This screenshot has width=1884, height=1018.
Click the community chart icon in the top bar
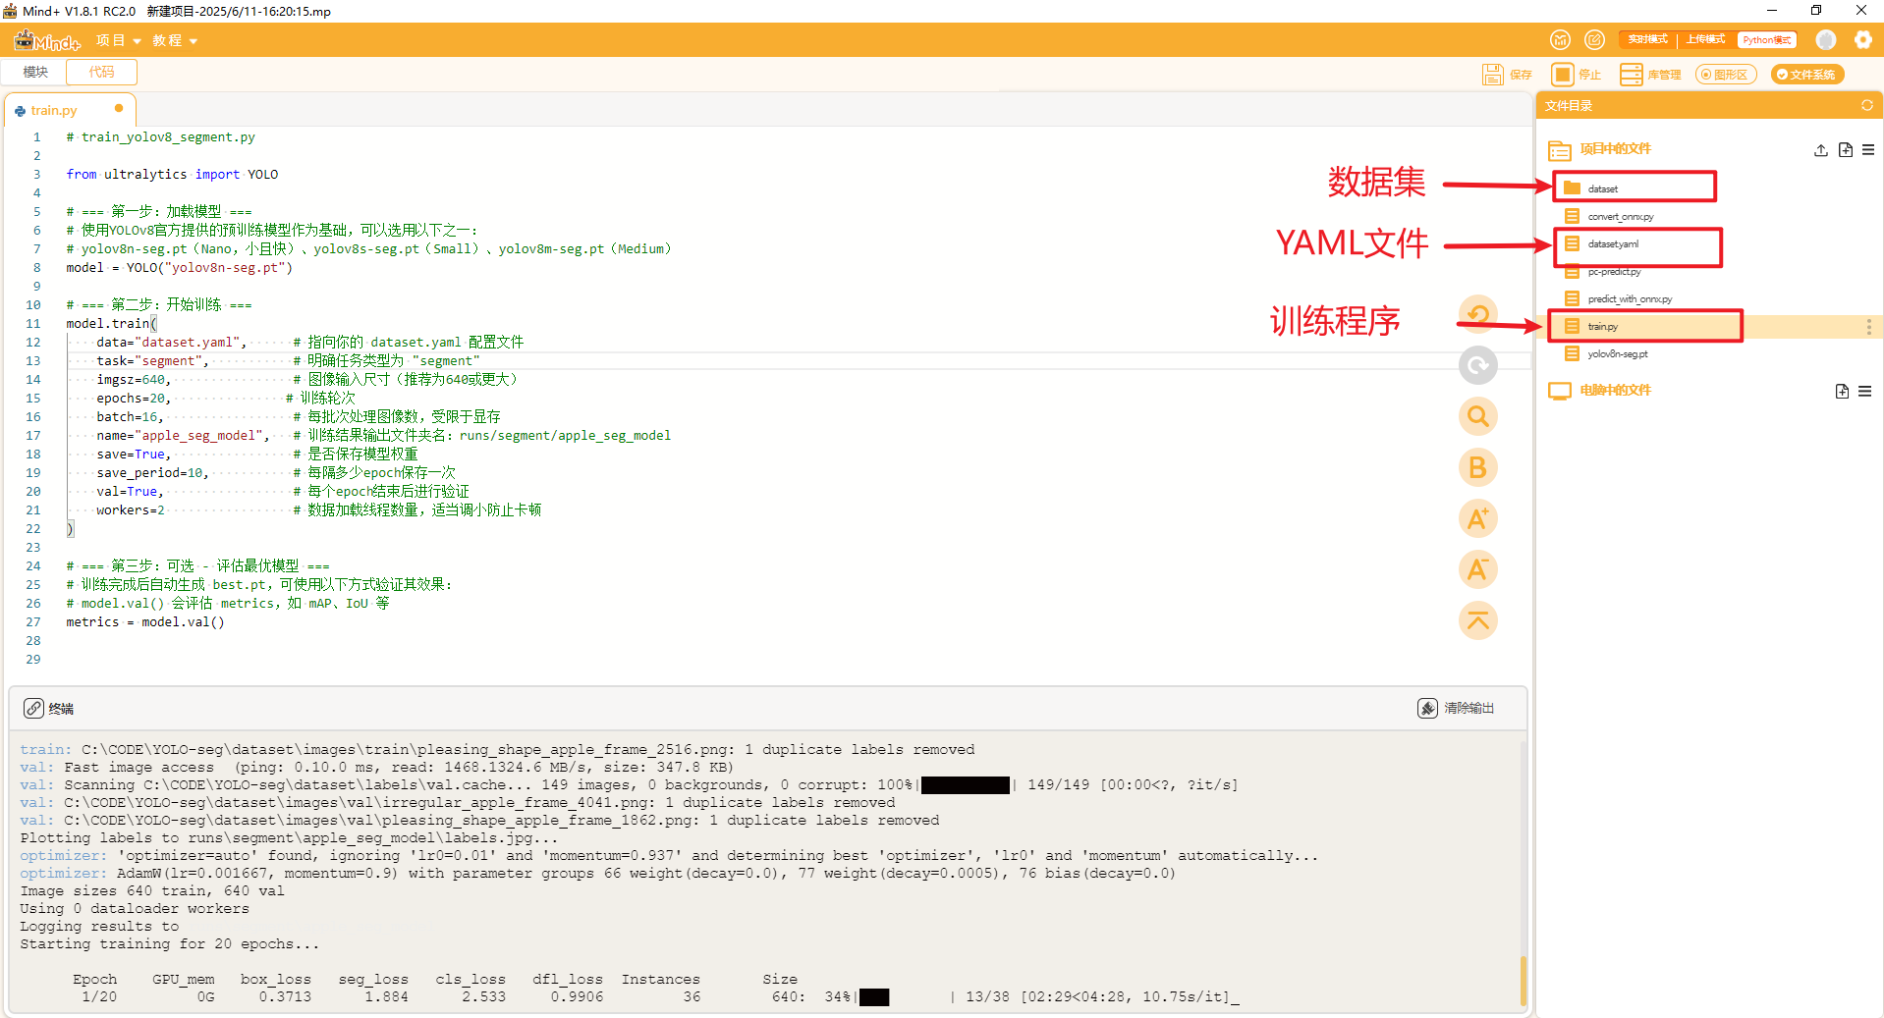[x=1560, y=39]
